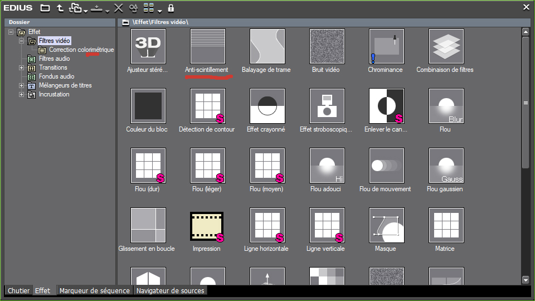Screen dimensions: 535x301
Task: Switch to the Chutier tab
Action: click(x=18, y=291)
